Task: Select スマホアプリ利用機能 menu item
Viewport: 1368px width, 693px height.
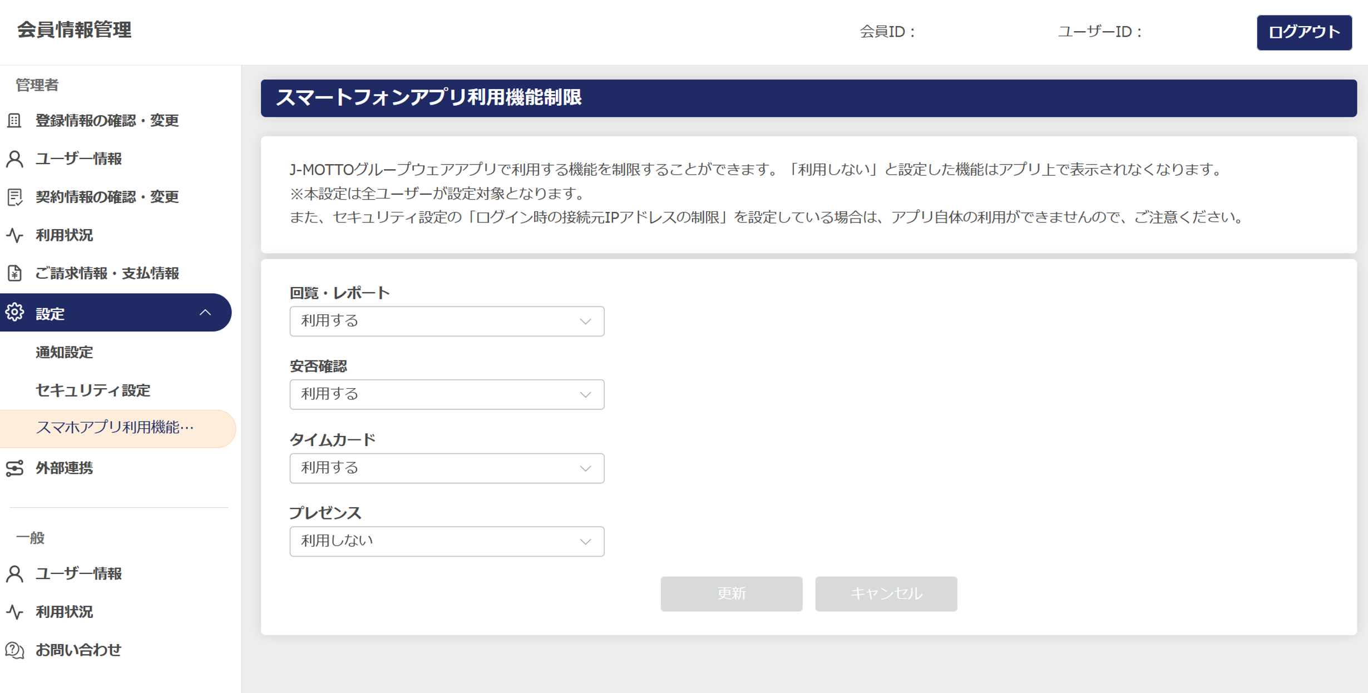Action: coord(115,428)
